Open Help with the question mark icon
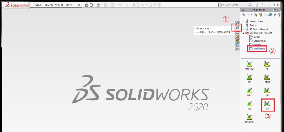Screen dimensions: 284x132 click(262, 5)
